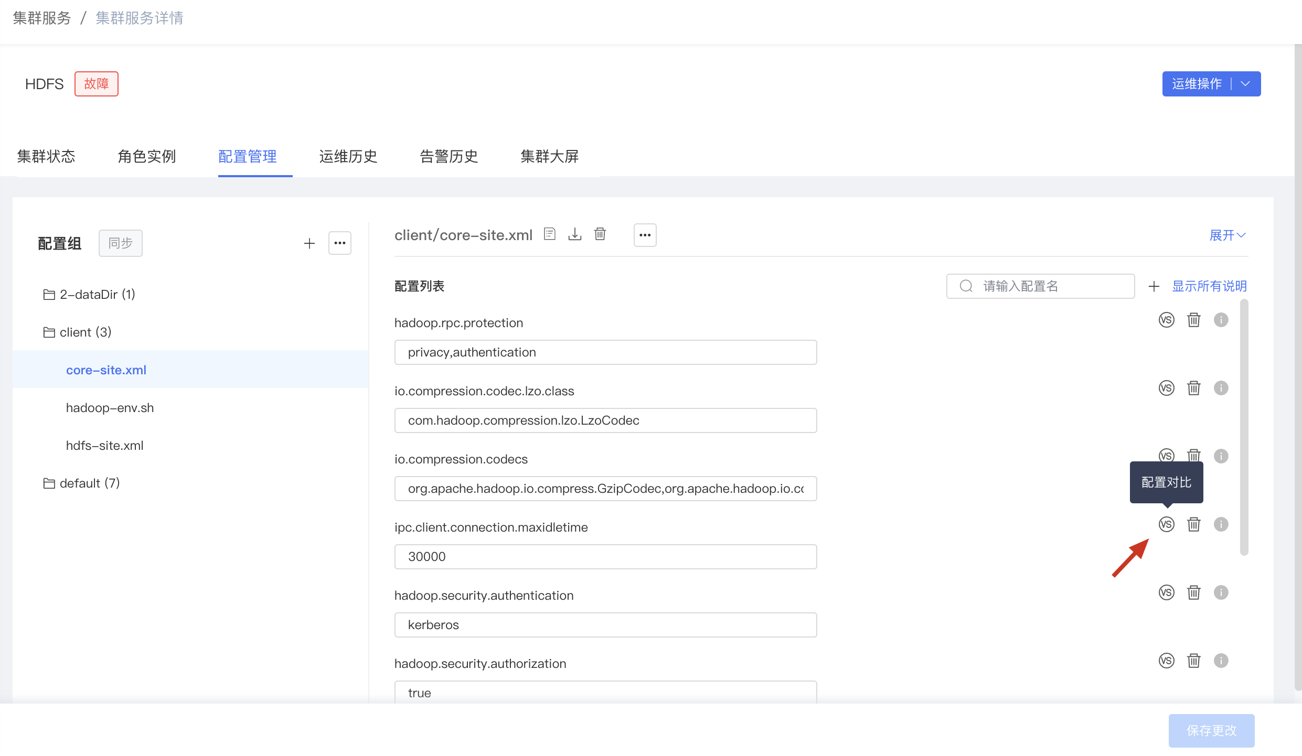The width and height of the screenshot is (1302, 756).
Task: Open more actions for the configuration group
Action: tap(340, 243)
